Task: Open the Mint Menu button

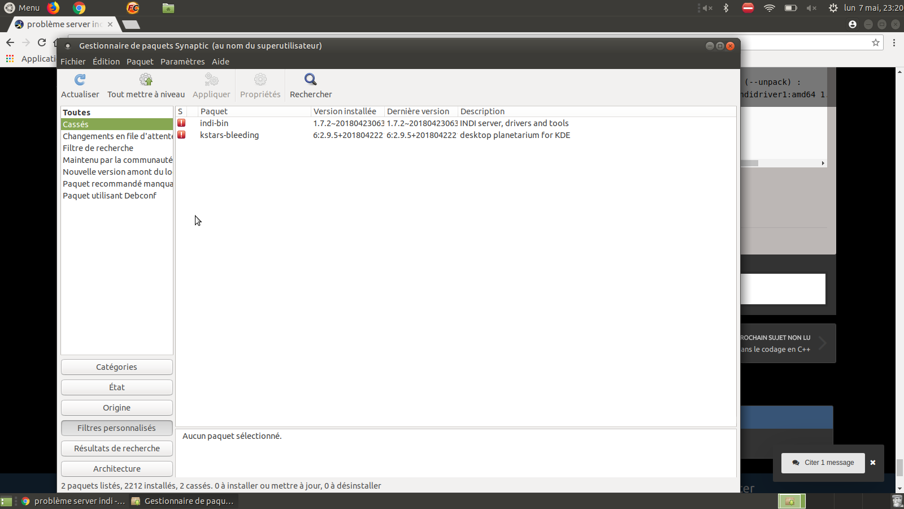Action: pos(22,8)
